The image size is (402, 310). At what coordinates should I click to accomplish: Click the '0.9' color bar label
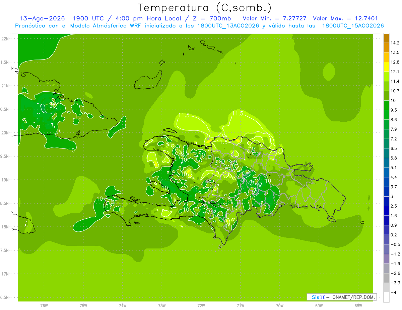pos(394,225)
